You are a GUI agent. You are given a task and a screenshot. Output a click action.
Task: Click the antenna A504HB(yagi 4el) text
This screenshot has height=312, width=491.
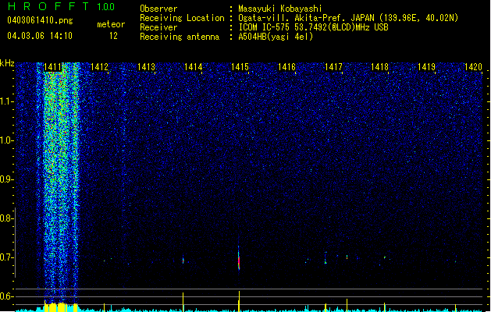click(276, 37)
